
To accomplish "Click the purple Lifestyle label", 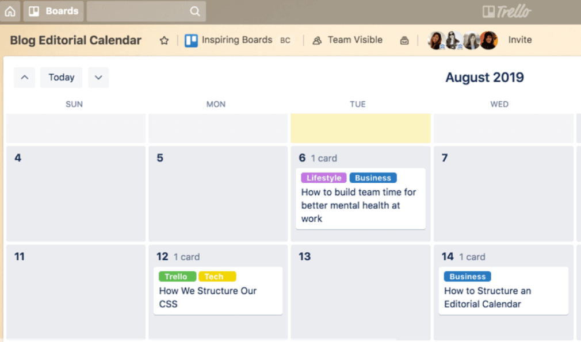I will tap(323, 178).
